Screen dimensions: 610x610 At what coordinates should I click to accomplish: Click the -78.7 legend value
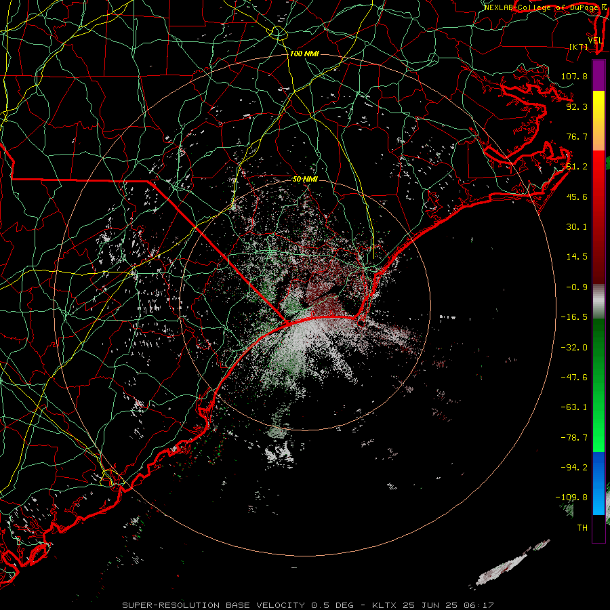574,438
